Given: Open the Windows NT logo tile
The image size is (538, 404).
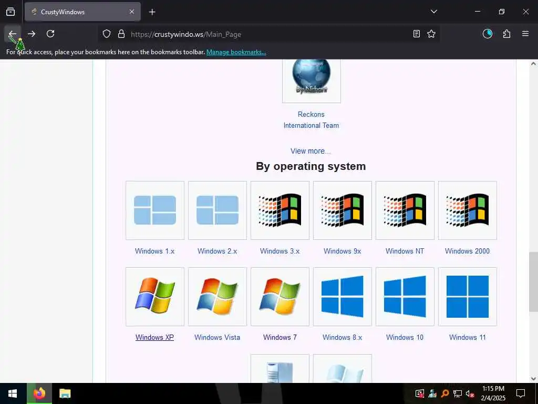Looking at the screenshot, I should 405,210.
